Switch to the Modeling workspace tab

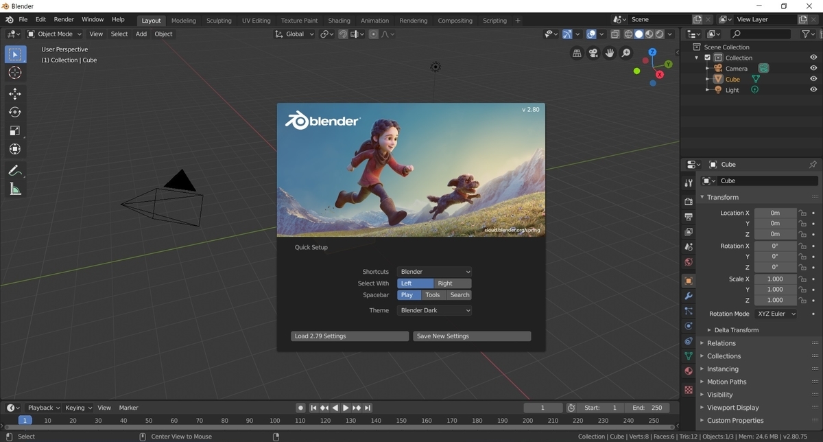(183, 21)
